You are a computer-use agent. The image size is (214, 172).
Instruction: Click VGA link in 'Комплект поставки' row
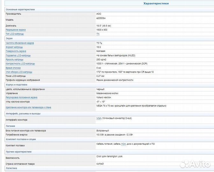[123, 144]
